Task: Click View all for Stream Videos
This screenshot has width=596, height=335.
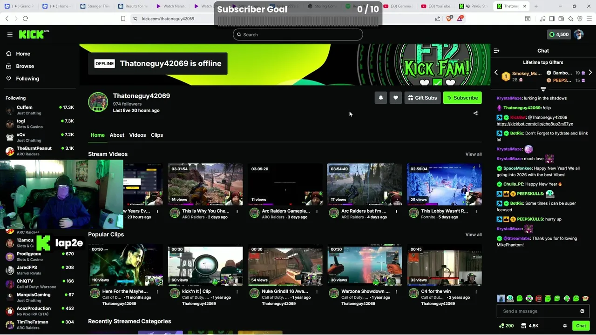Action: (474, 154)
